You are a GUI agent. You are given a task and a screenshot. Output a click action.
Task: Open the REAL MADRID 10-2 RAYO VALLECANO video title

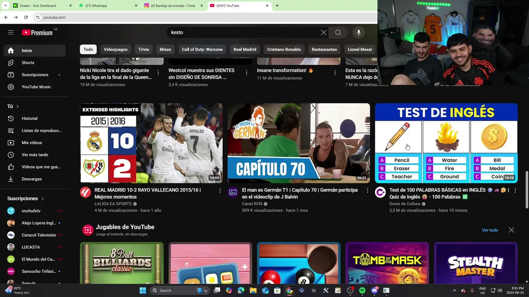tap(148, 193)
